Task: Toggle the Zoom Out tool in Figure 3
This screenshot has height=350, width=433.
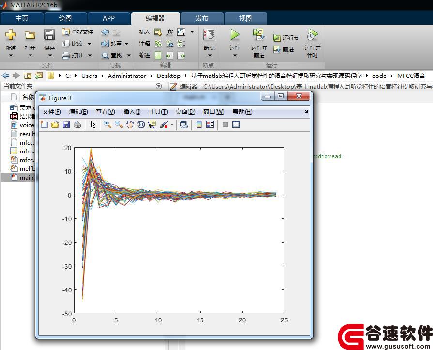Action: tap(119, 124)
